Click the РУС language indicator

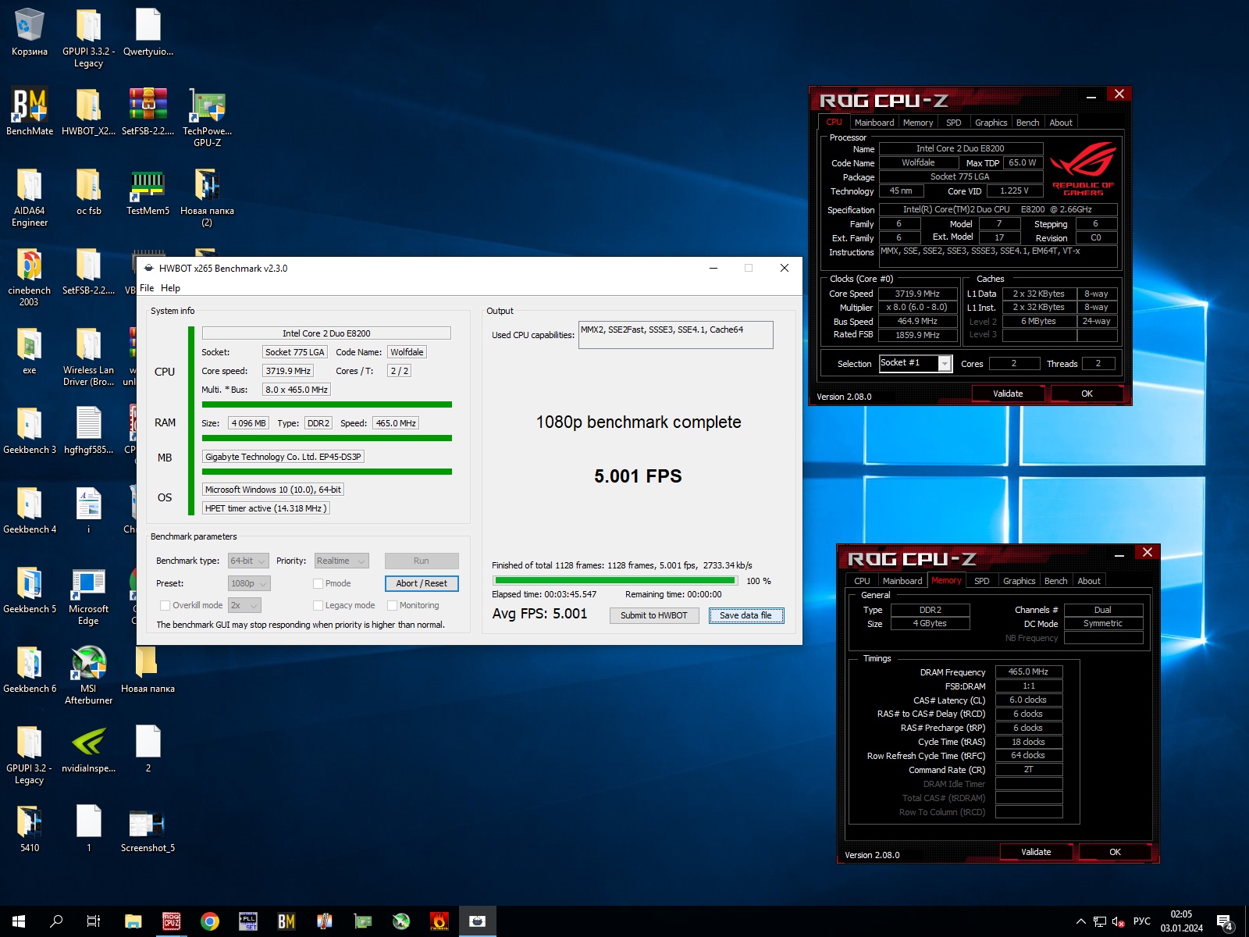tap(1141, 921)
